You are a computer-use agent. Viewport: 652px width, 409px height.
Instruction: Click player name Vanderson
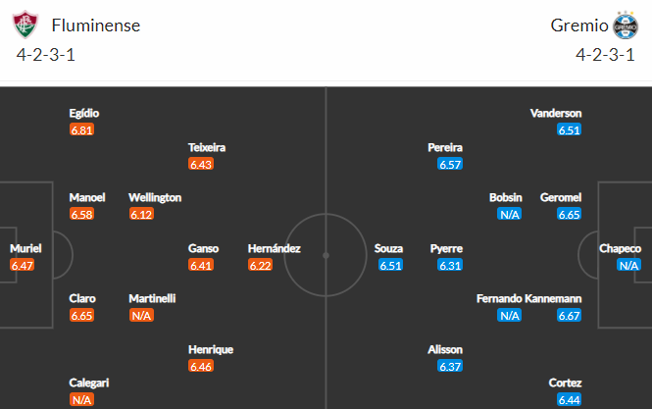pyautogui.click(x=556, y=113)
